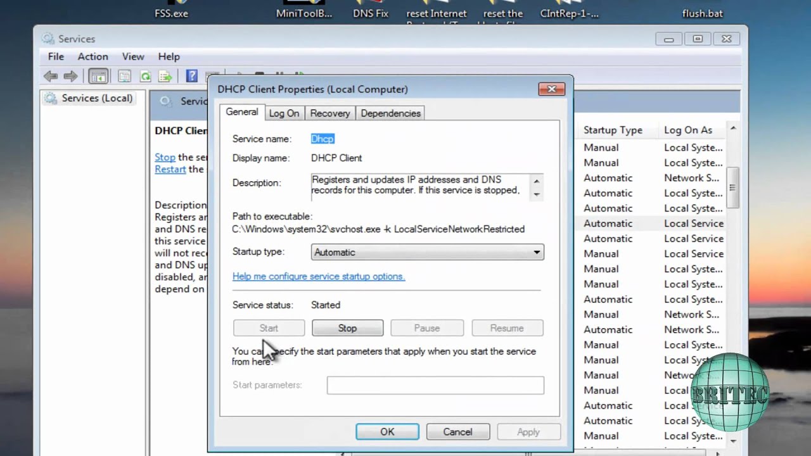Click the Services window title icon
Viewport: 811px width, 456px height.
[x=48, y=39]
